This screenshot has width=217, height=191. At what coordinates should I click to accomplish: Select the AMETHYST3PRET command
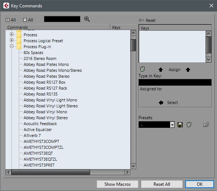39,165
